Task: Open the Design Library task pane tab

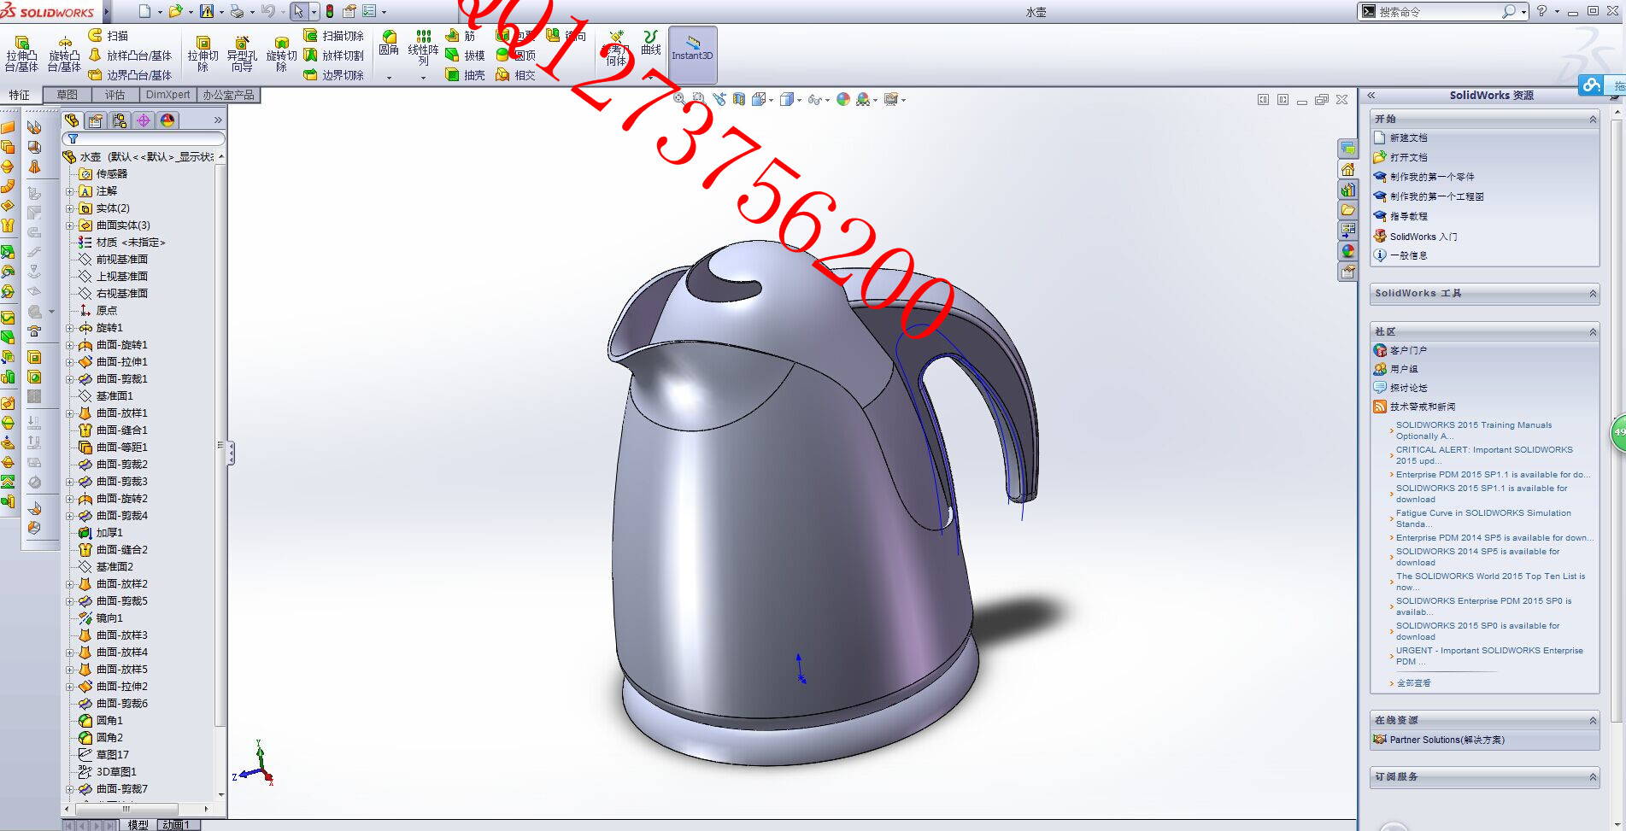Action: (x=1348, y=190)
